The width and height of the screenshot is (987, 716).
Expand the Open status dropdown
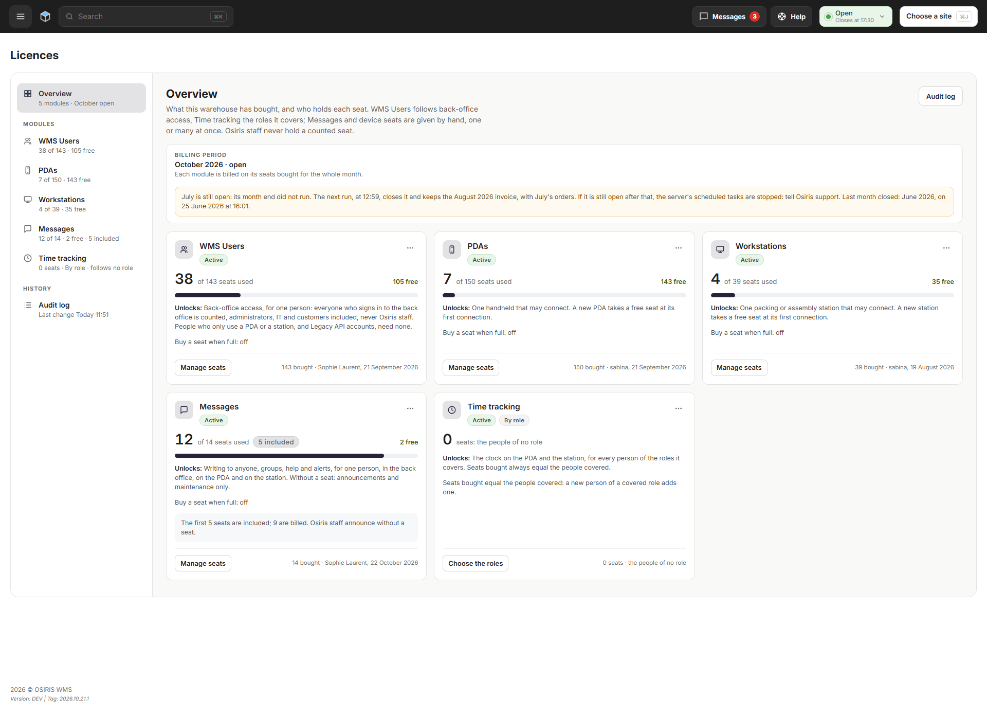pyautogui.click(x=855, y=16)
